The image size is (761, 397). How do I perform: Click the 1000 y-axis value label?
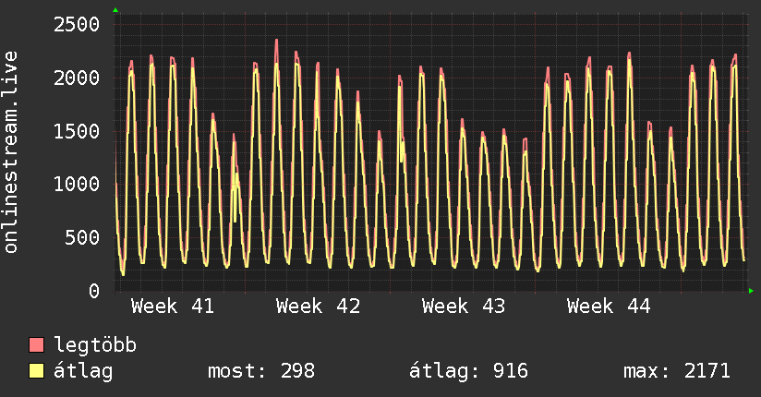click(x=77, y=185)
